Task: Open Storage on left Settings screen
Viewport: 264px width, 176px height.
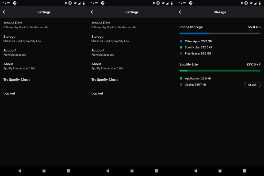Action: click(44, 39)
